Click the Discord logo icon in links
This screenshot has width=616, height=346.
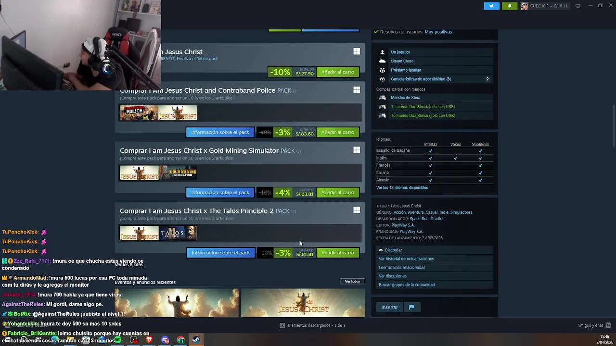pos(381,250)
